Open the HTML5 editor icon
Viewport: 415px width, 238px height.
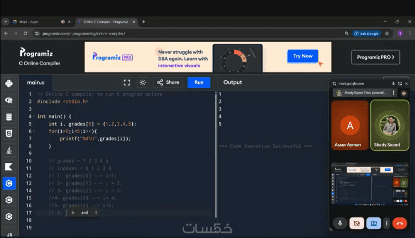point(9,133)
